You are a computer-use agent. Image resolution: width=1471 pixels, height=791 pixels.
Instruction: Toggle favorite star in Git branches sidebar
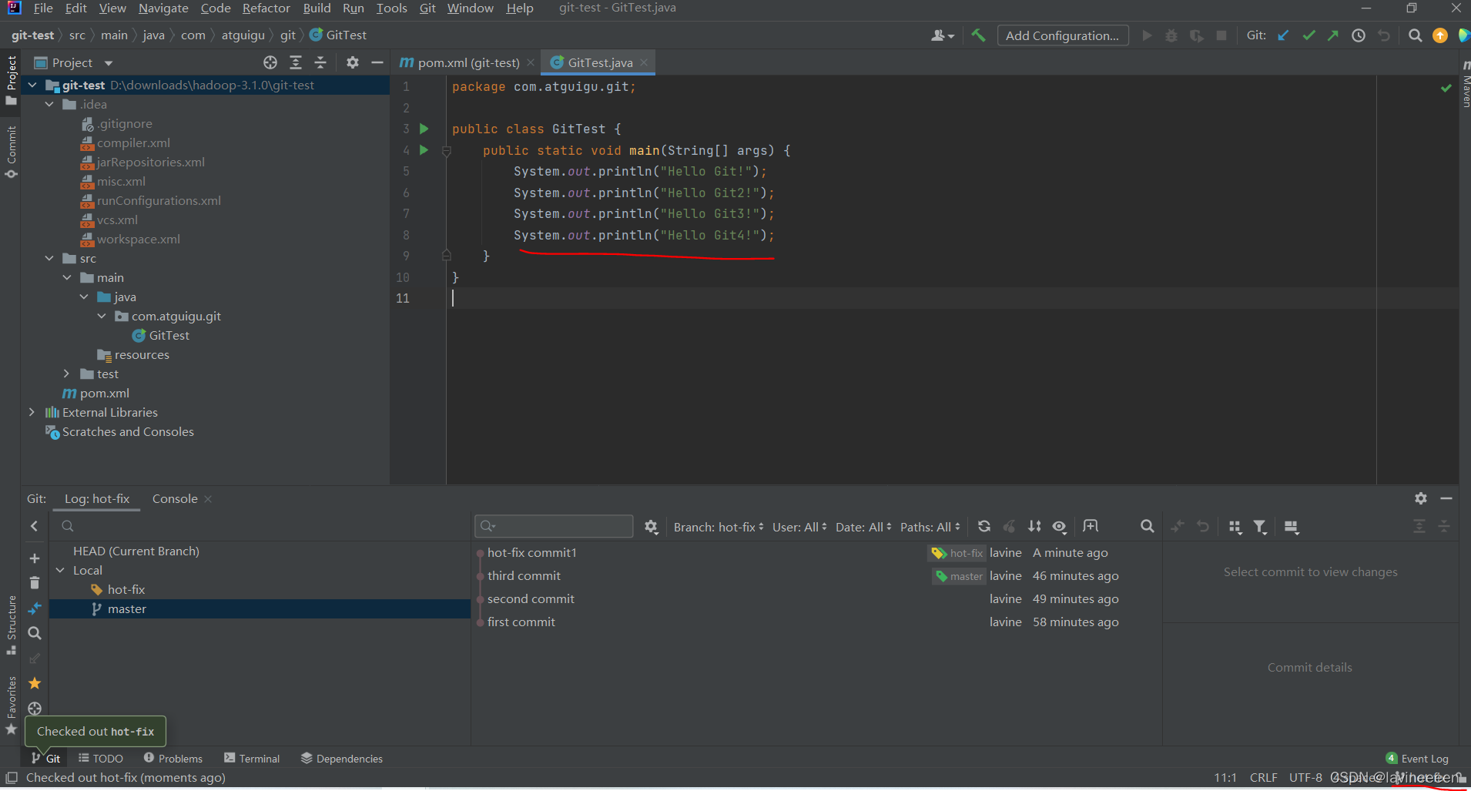coord(35,683)
